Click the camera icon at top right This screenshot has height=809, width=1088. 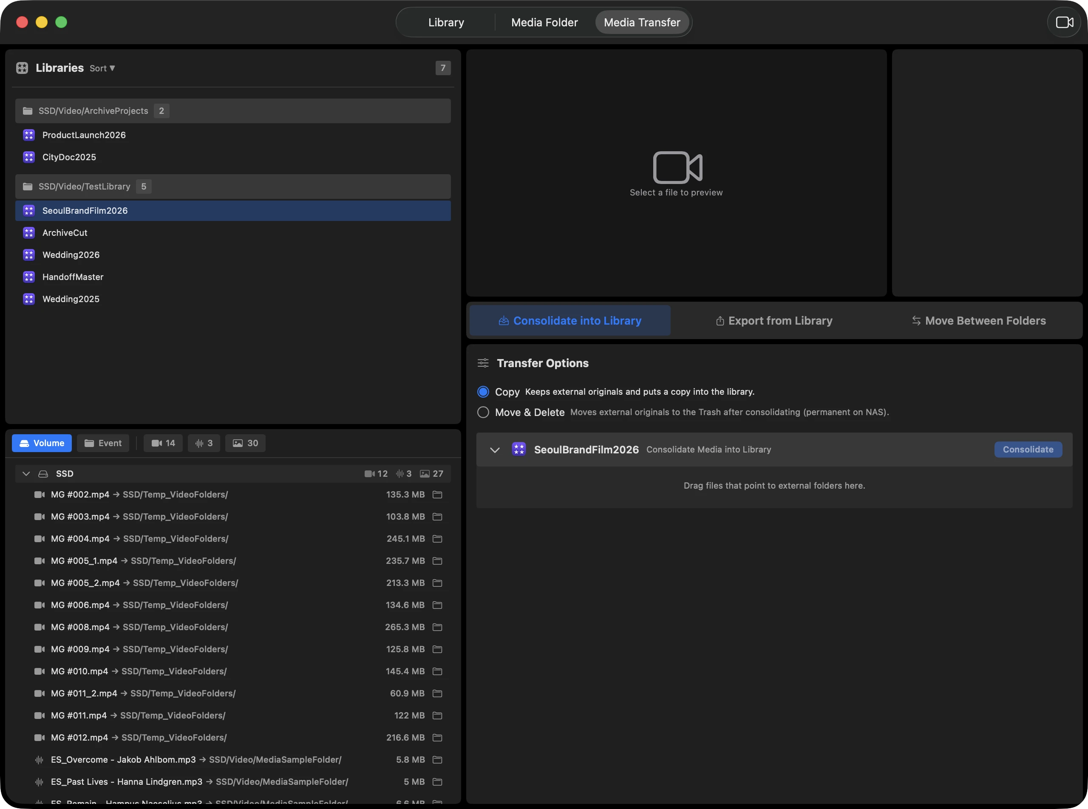tap(1064, 23)
